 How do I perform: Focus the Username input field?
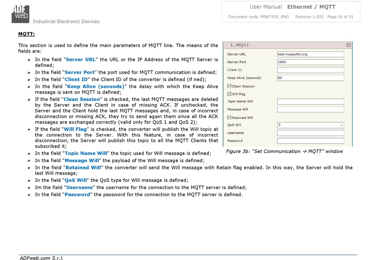pyautogui.click(x=310, y=133)
